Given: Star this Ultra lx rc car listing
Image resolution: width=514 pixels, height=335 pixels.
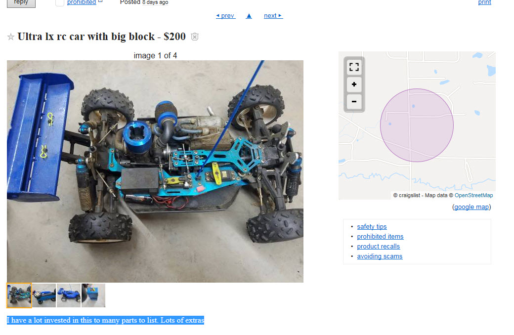Looking at the screenshot, I should coord(11,37).
